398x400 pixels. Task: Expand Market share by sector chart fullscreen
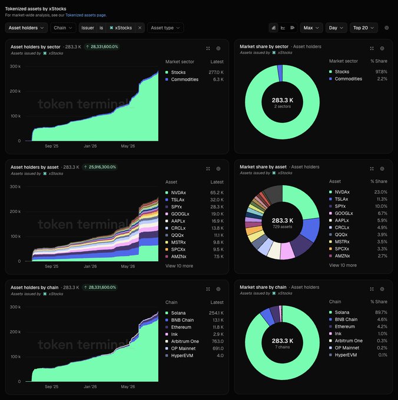pyautogui.click(x=372, y=48)
